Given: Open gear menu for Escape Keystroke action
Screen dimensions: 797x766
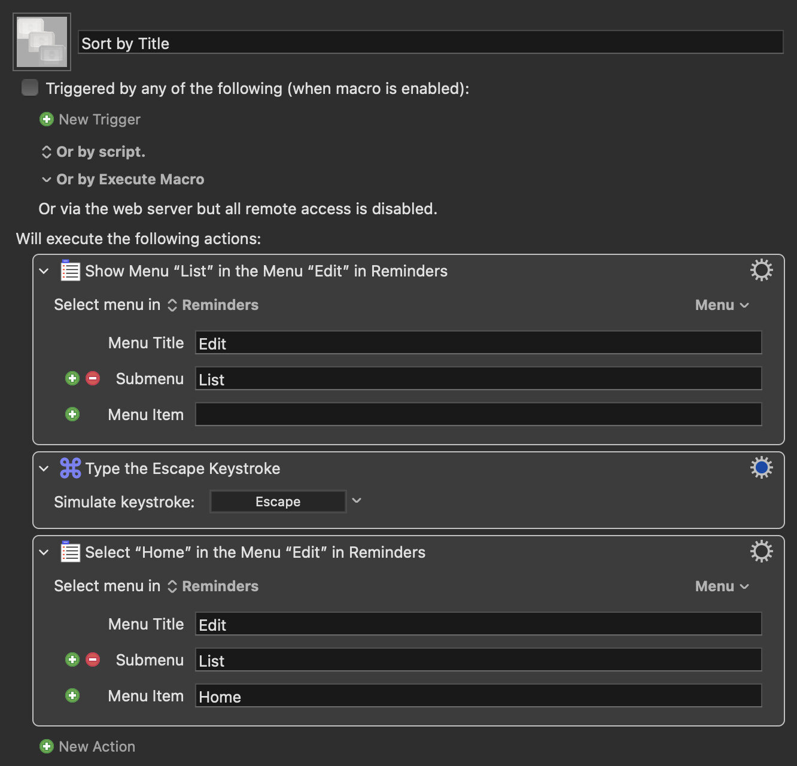Looking at the screenshot, I should (761, 468).
